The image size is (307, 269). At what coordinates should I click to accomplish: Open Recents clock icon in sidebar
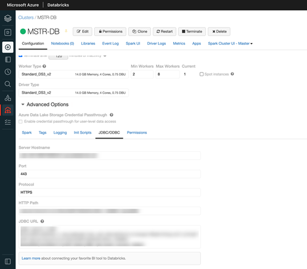click(x=7, y=72)
